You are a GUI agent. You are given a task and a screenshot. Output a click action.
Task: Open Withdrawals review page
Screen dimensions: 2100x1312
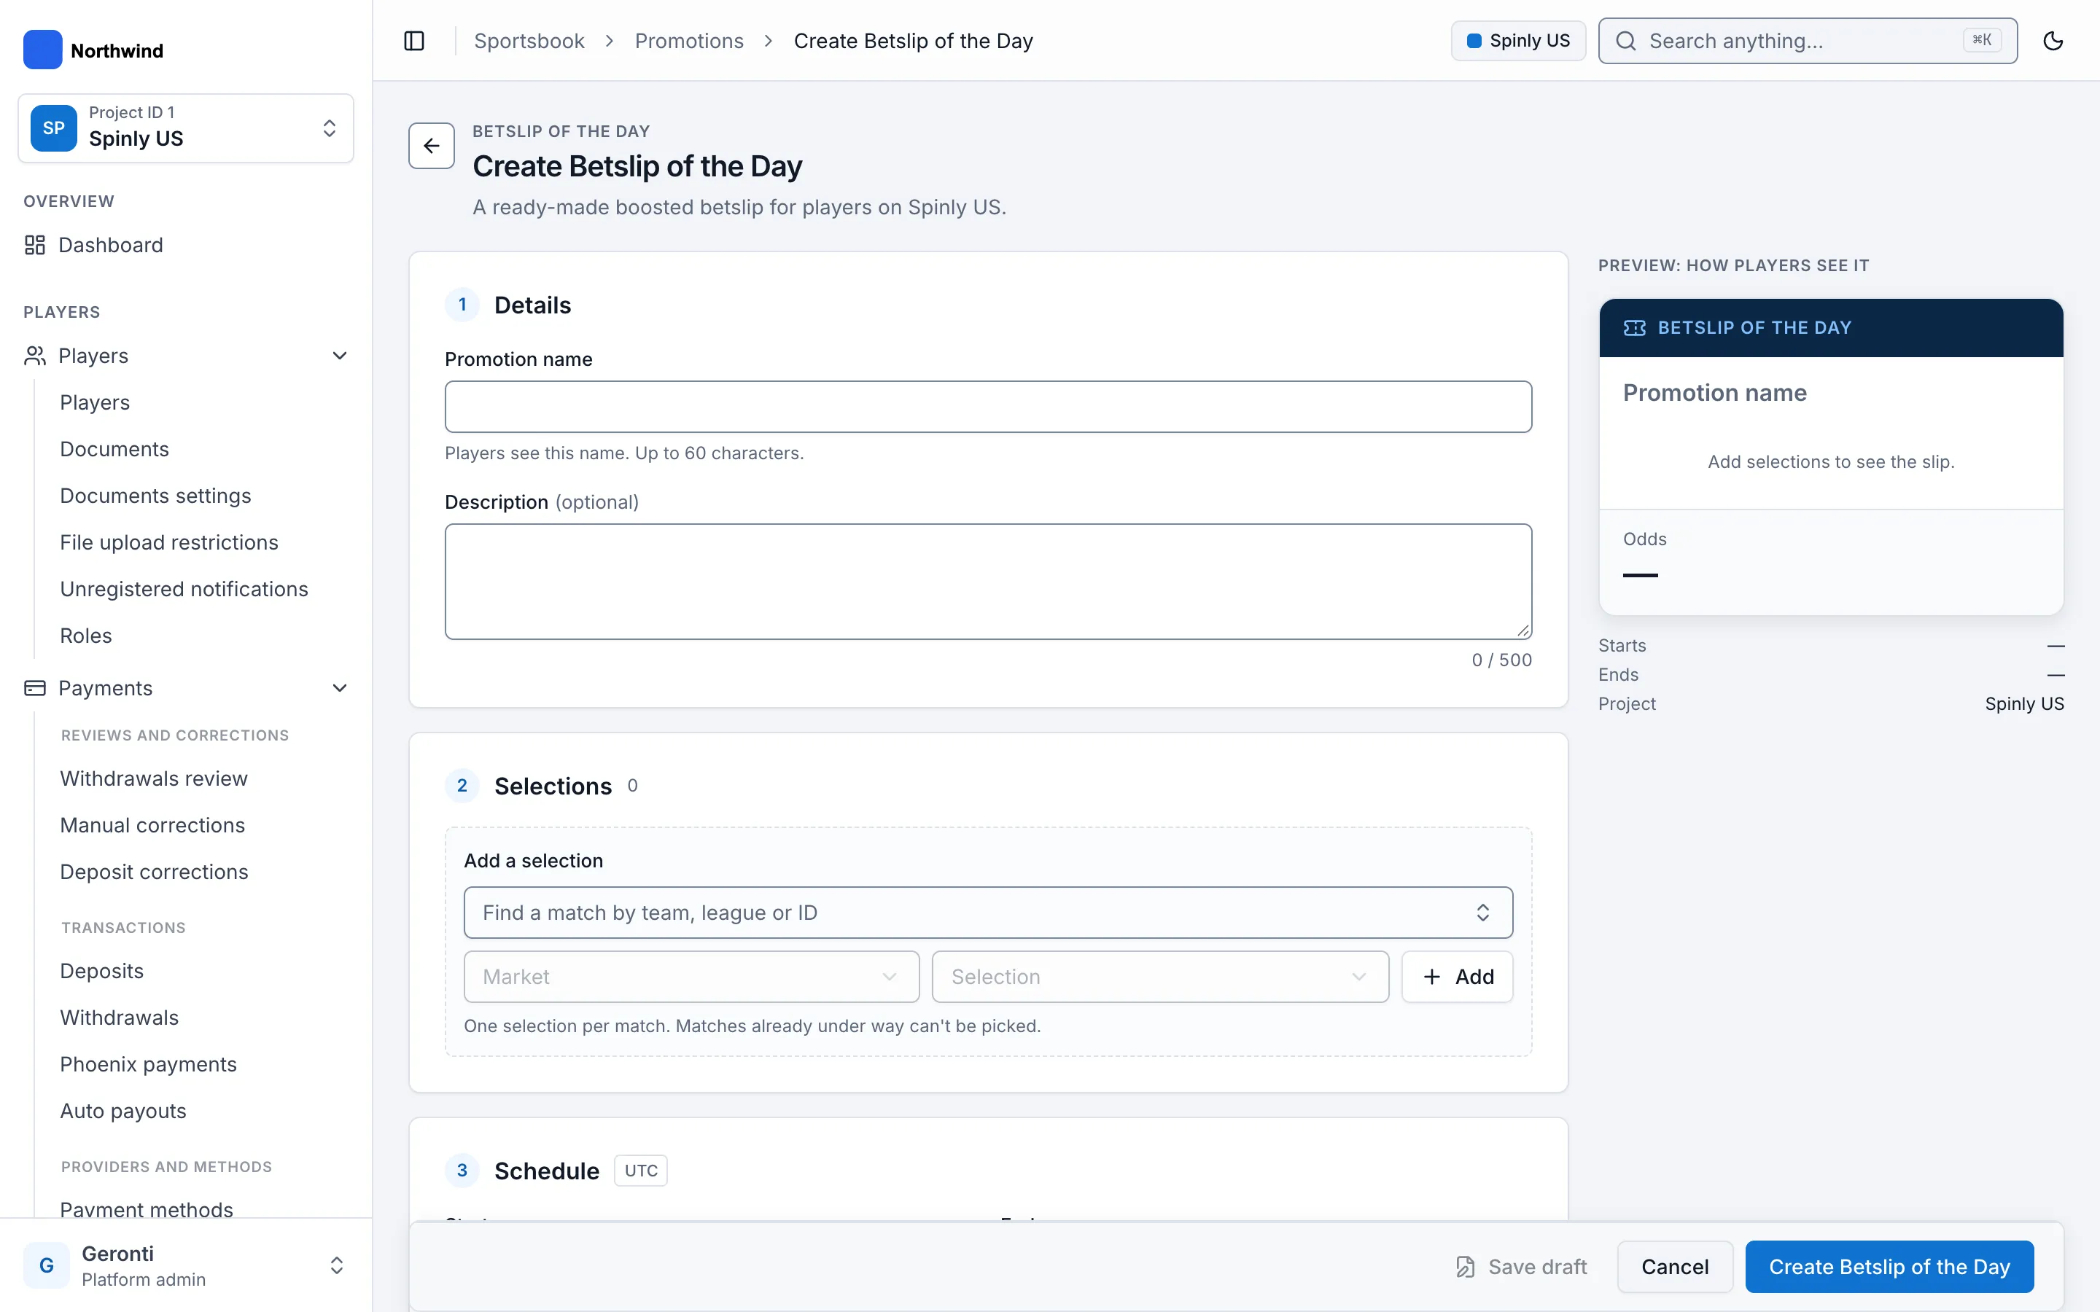pos(154,778)
